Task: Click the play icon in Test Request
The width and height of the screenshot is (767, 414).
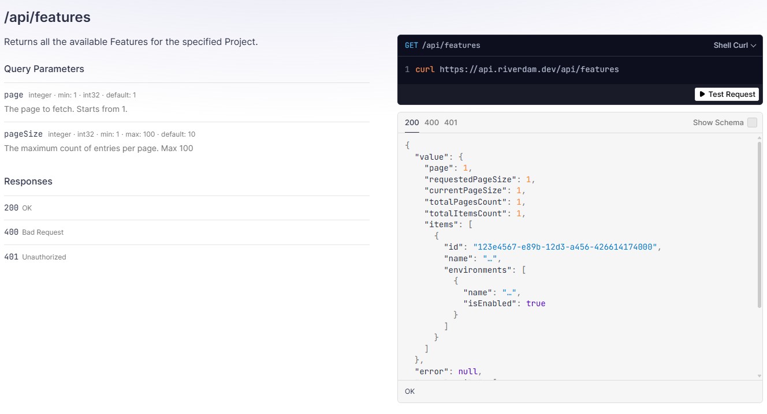Action: [x=702, y=94]
